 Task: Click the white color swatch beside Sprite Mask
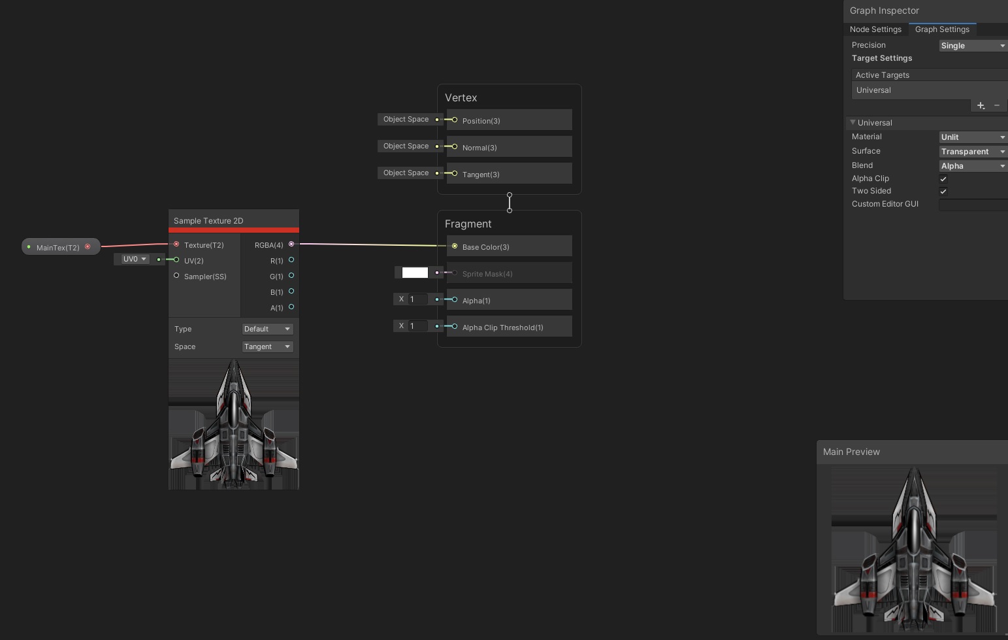coord(414,273)
